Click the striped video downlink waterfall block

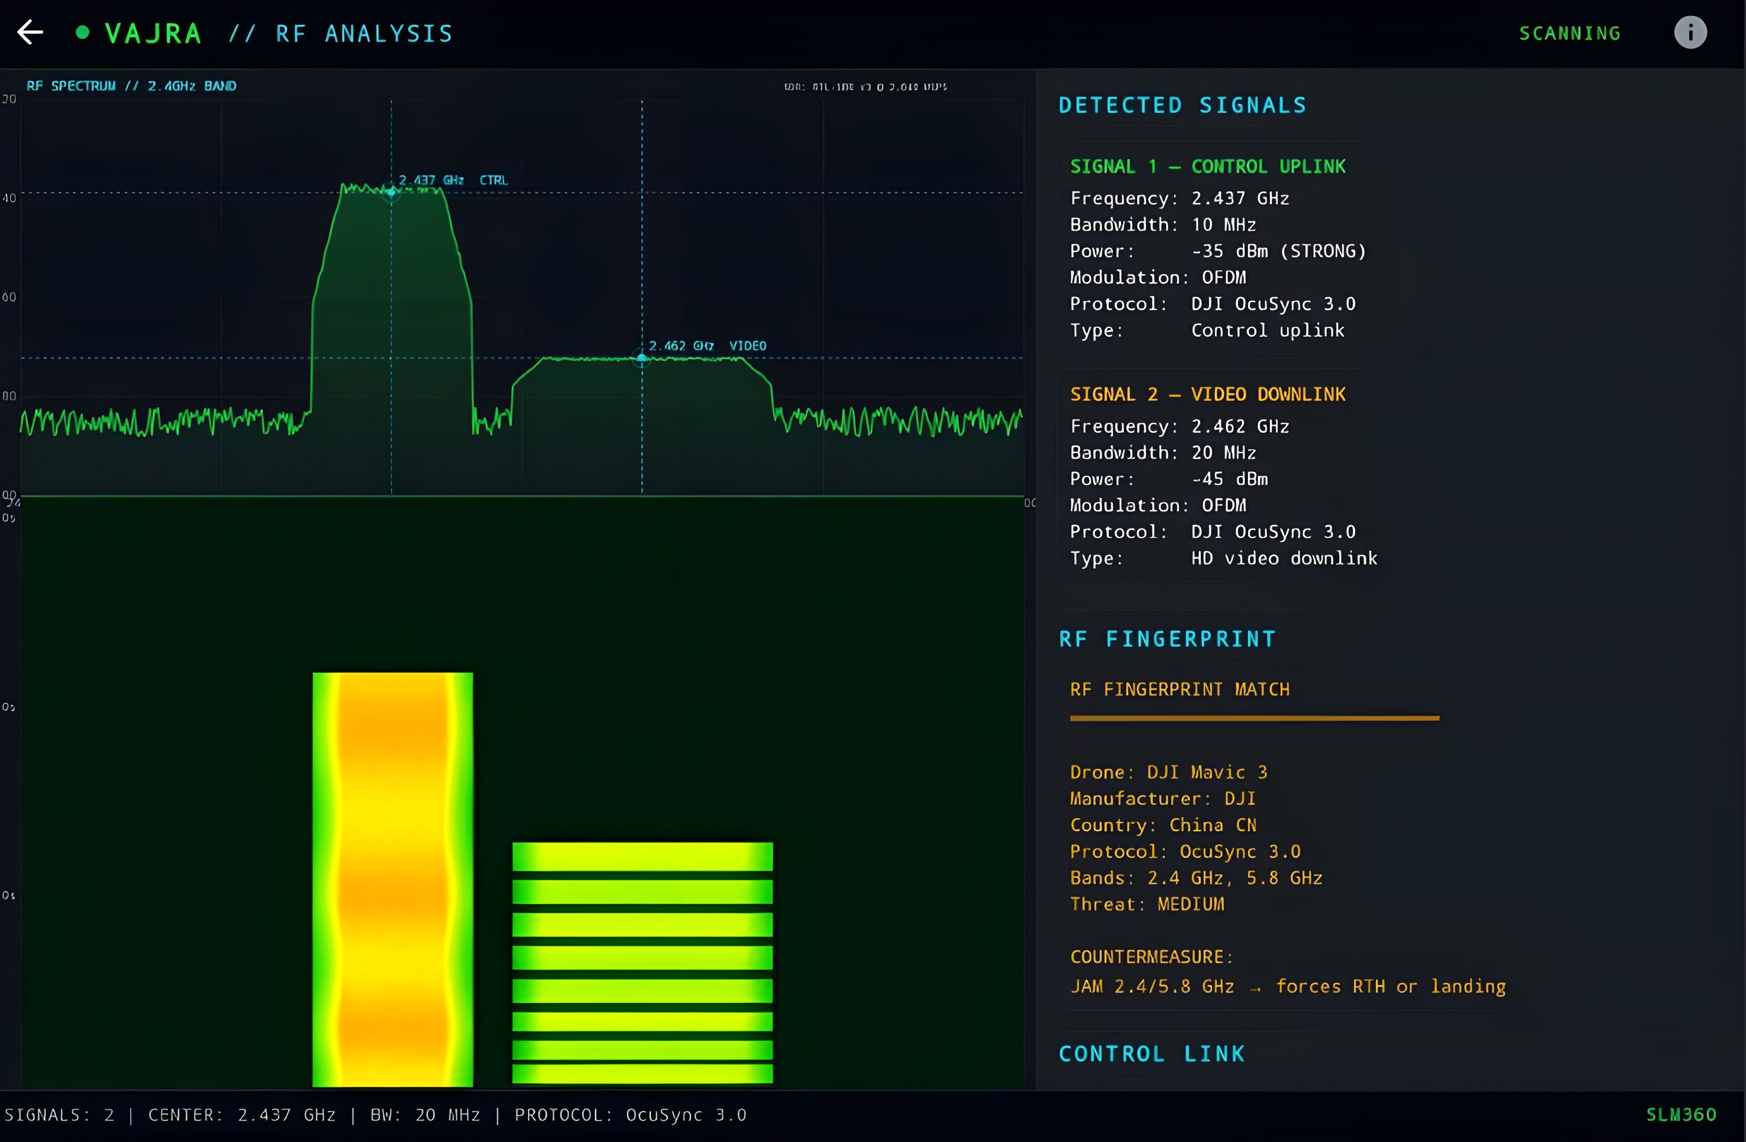(642, 962)
